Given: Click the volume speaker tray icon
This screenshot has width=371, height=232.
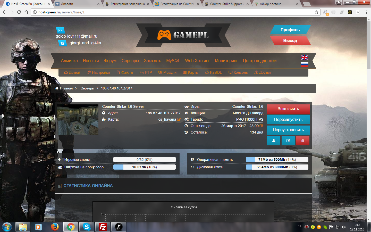Looking at the screenshot, I should 344,227.
